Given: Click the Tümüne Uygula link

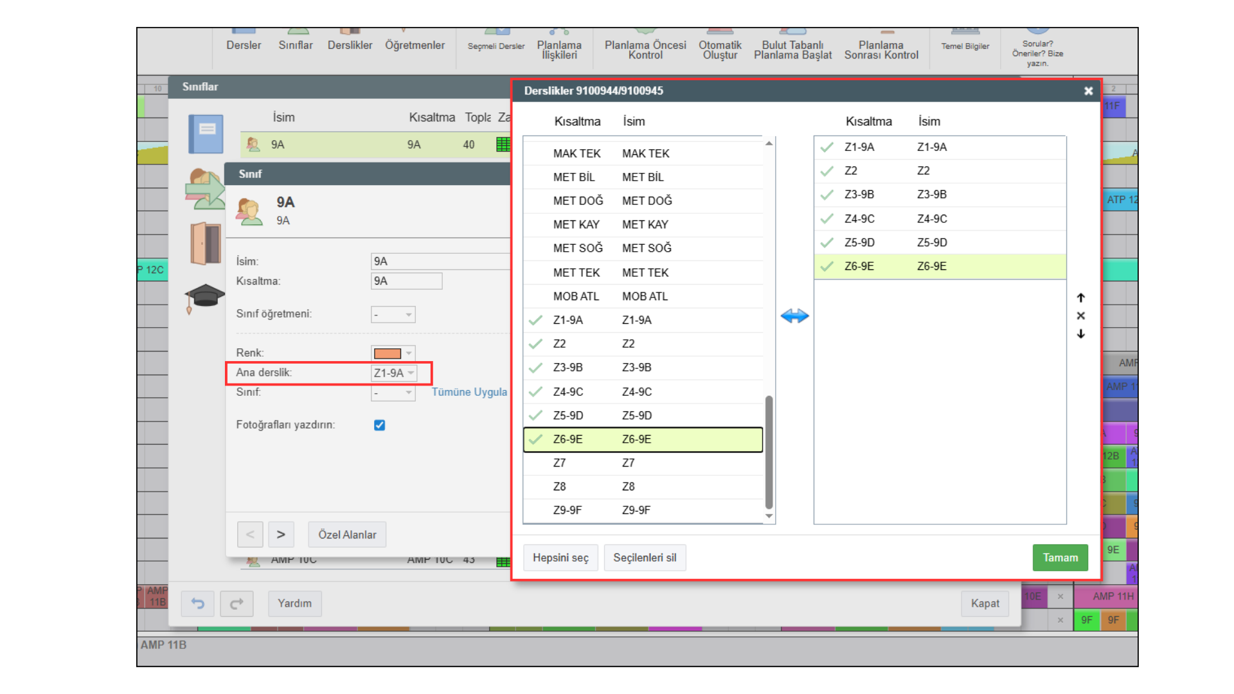Looking at the screenshot, I should 469,392.
